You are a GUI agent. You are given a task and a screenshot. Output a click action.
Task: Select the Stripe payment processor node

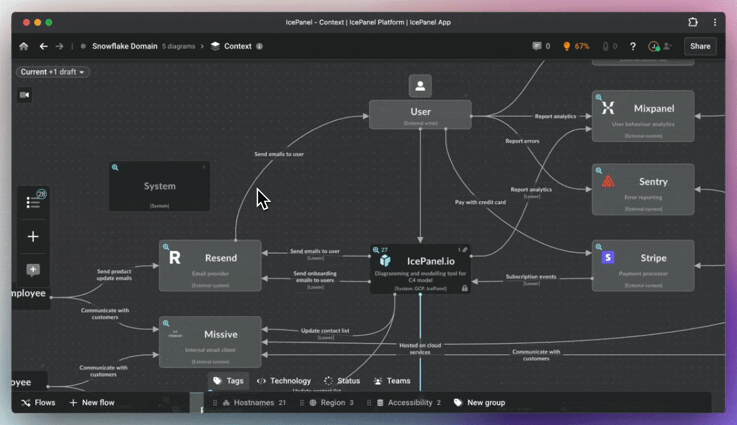(x=643, y=266)
